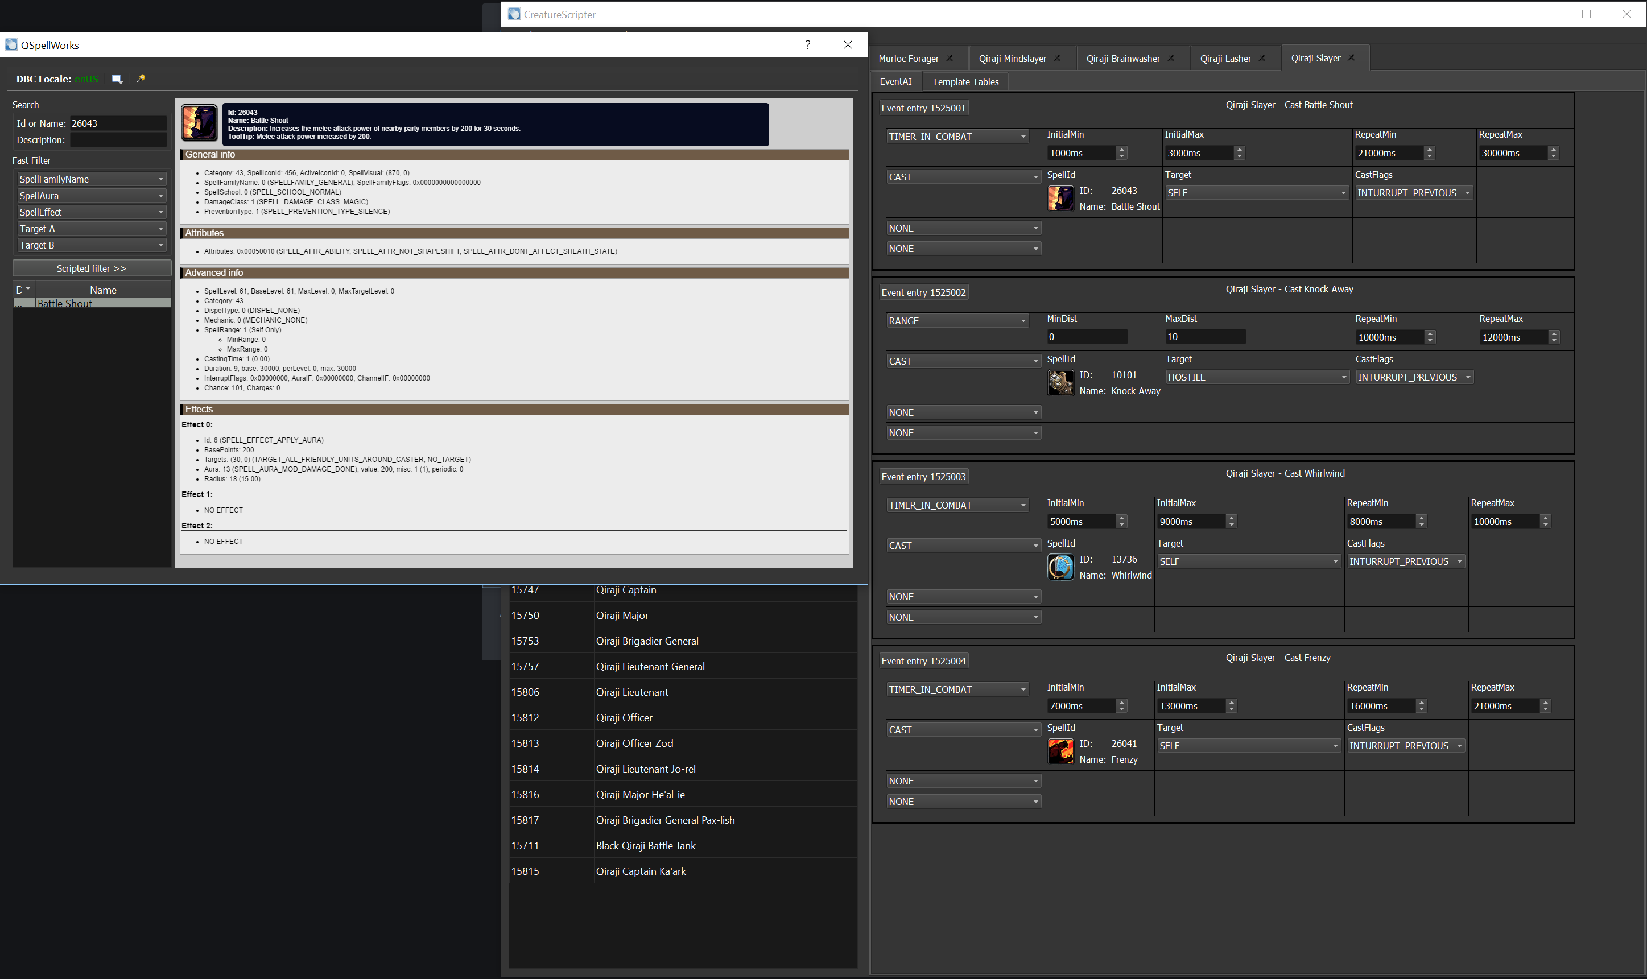Click the QSpellWorks help question mark button

[807, 45]
